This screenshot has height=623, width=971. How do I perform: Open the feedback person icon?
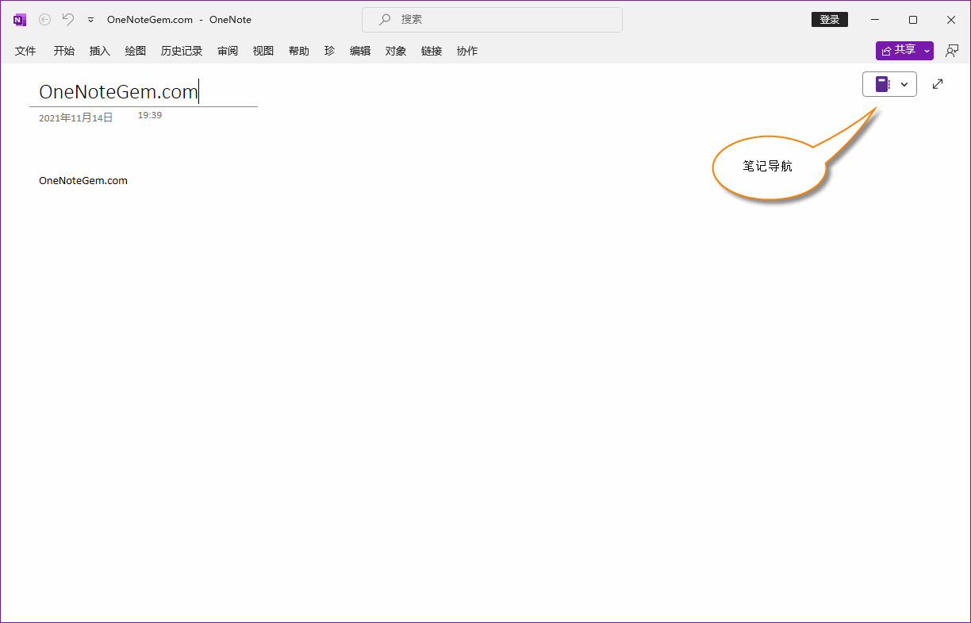click(952, 51)
